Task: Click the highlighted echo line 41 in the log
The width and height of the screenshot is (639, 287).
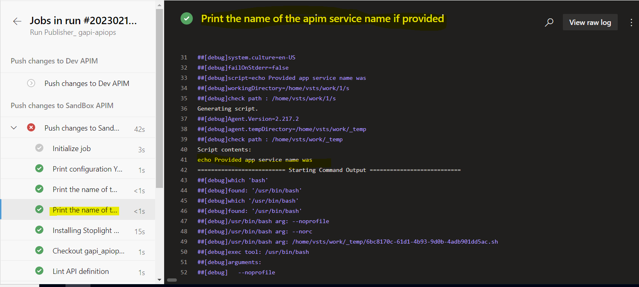Action: [254, 160]
